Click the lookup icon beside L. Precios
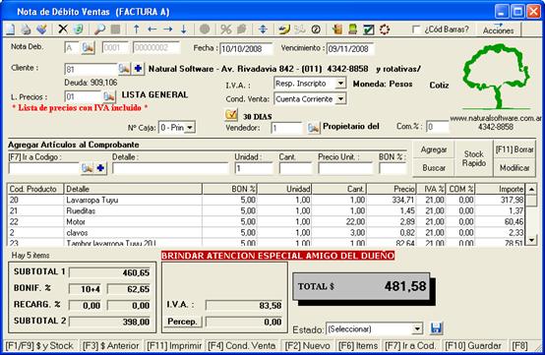The height and width of the screenshot is (355, 545). click(109, 96)
